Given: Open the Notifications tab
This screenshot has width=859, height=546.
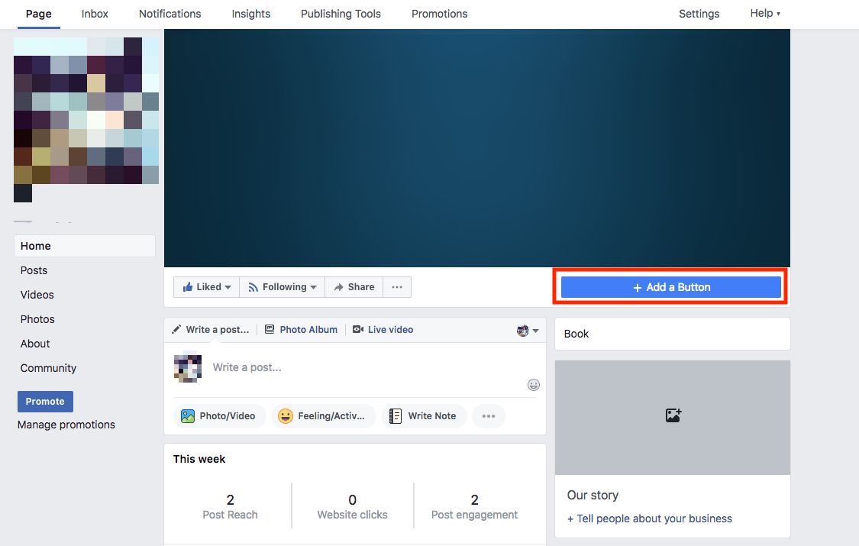Looking at the screenshot, I should pyautogui.click(x=170, y=14).
